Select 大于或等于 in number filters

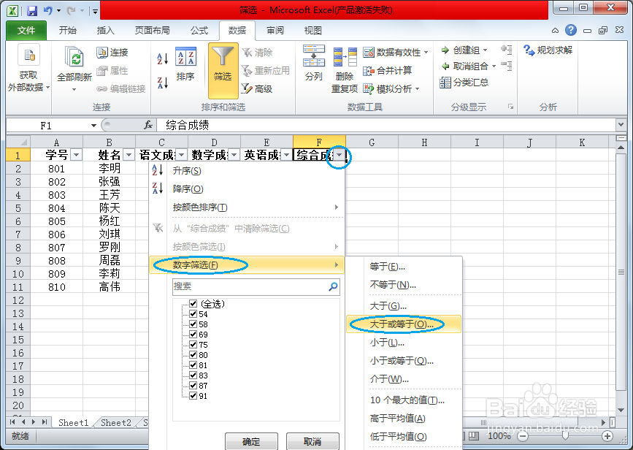tap(404, 324)
